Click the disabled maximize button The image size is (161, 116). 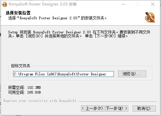pos(138,4)
